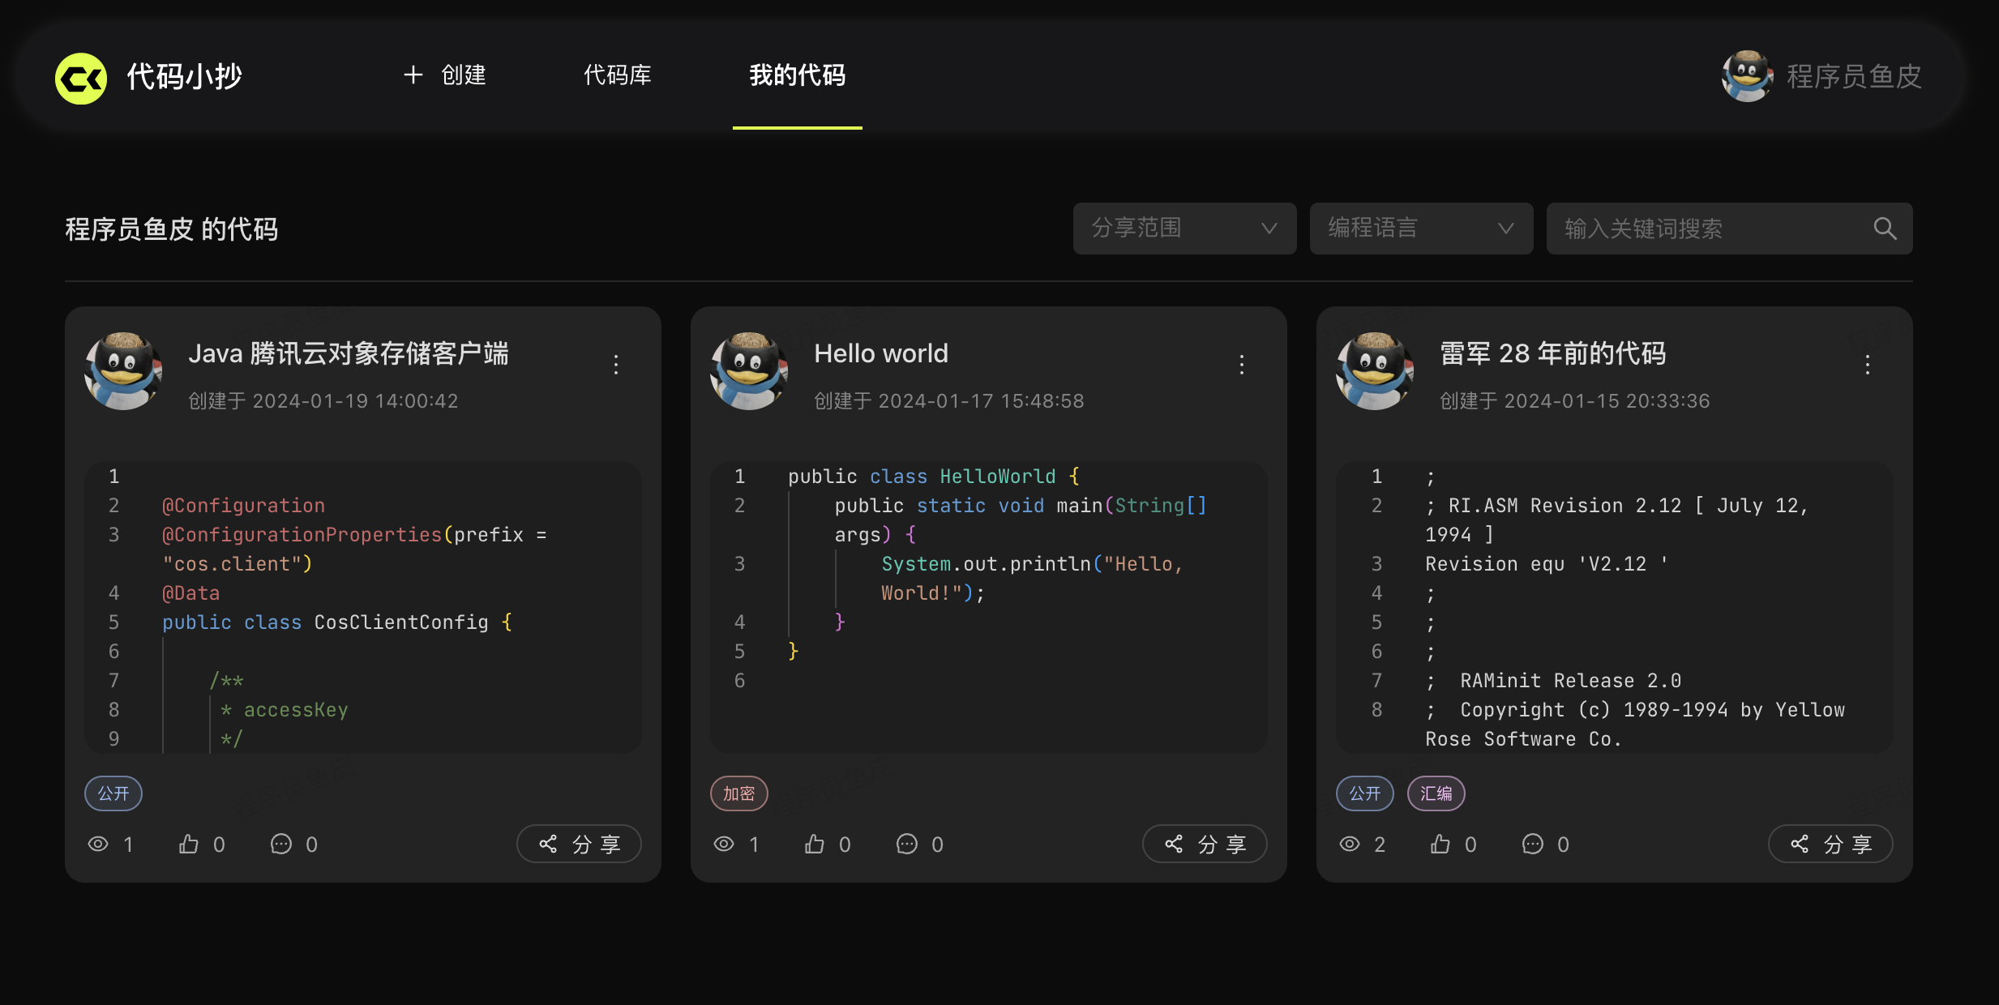Click the view-count eye icon on Java card

pos(98,845)
